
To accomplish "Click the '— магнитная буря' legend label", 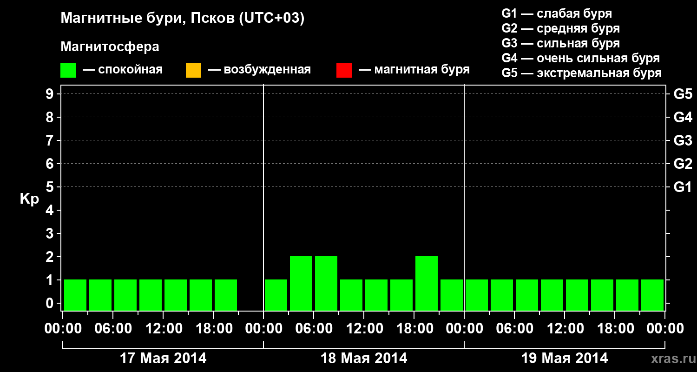I will pyautogui.click(x=414, y=70).
